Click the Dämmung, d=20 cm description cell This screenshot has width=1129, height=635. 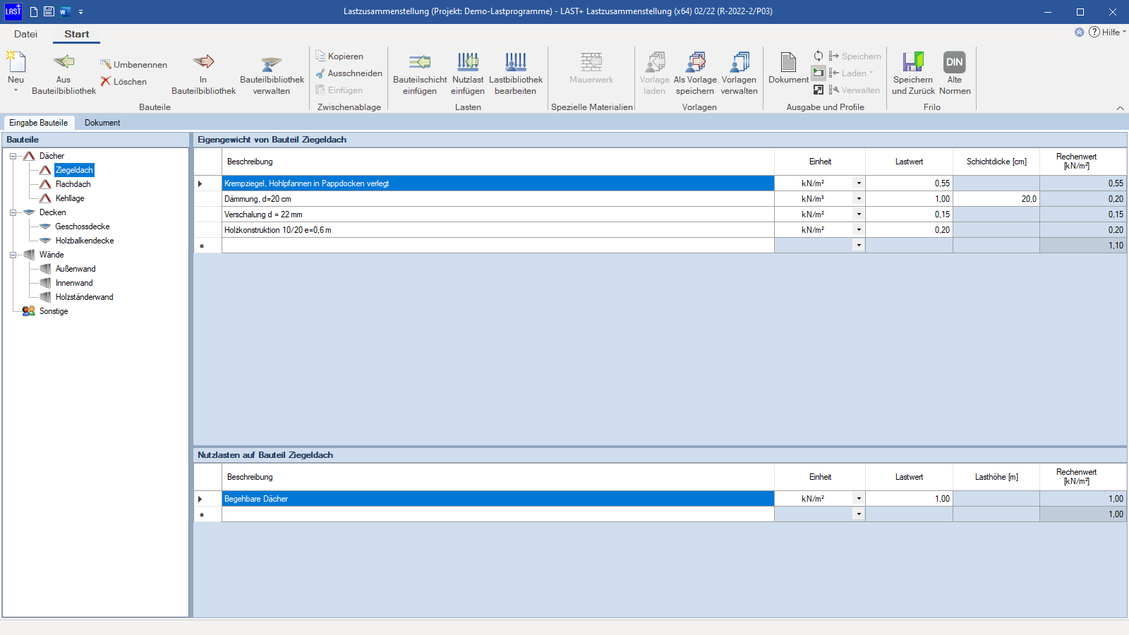click(498, 199)
